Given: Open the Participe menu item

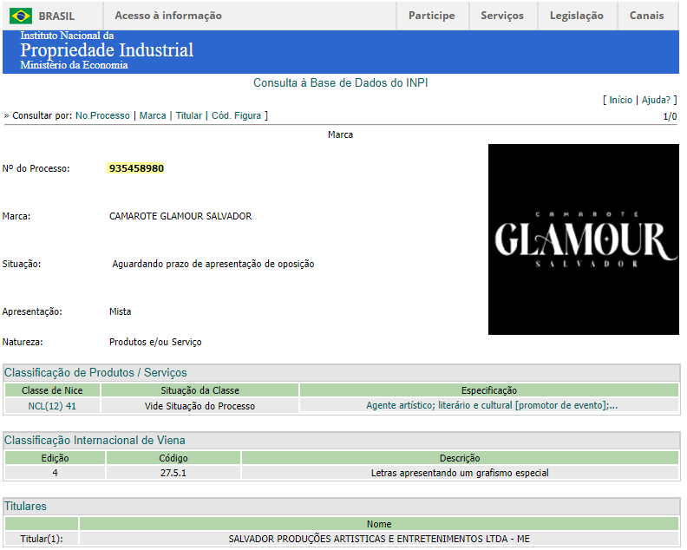Looking at the screenshot, I should [x=432, y=16].
